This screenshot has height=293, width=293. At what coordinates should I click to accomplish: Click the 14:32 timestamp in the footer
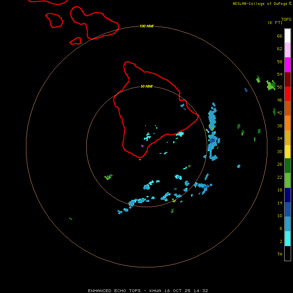[x=201, y=291]
